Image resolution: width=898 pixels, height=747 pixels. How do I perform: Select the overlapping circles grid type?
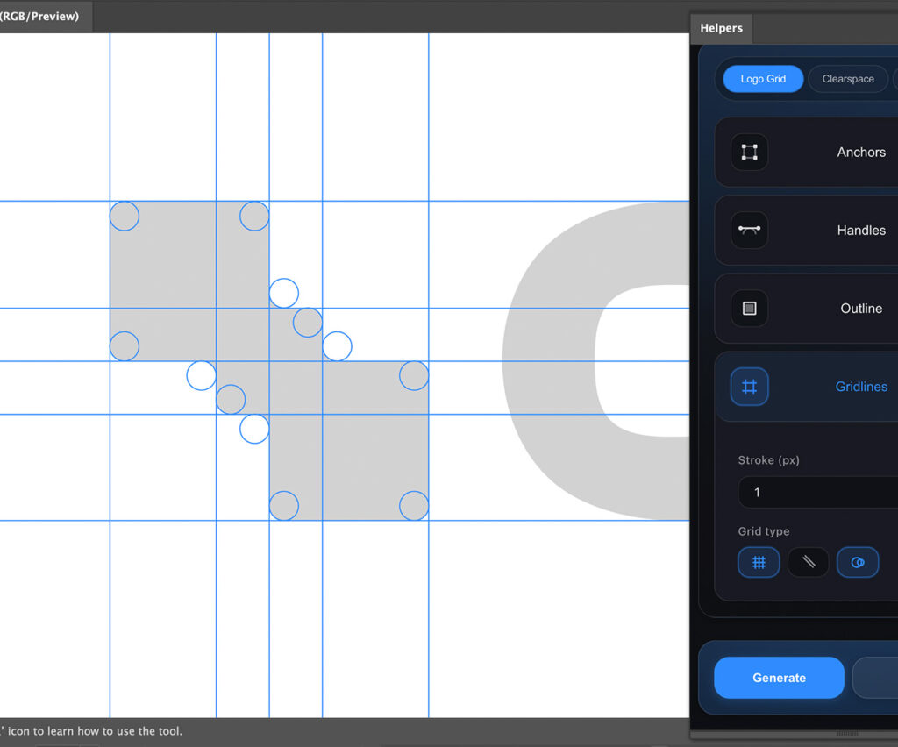click(858, 563)
